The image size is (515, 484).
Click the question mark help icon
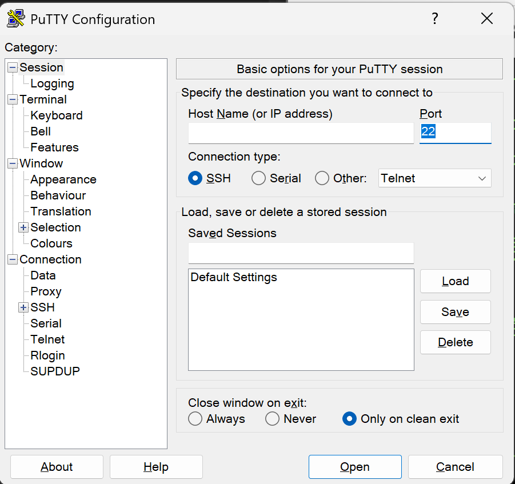434,19
